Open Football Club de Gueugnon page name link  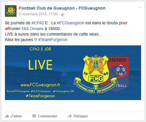click(62, 8)
